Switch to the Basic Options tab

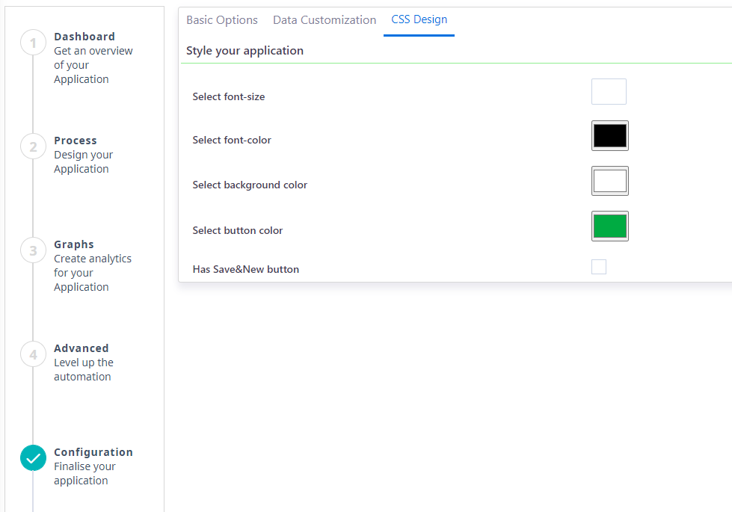[x=222, y=19]
